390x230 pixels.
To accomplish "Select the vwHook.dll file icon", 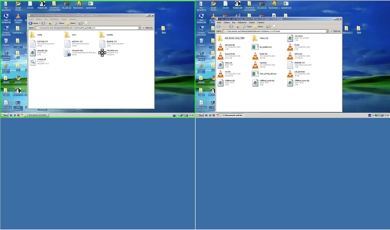I will click(32, 61).
